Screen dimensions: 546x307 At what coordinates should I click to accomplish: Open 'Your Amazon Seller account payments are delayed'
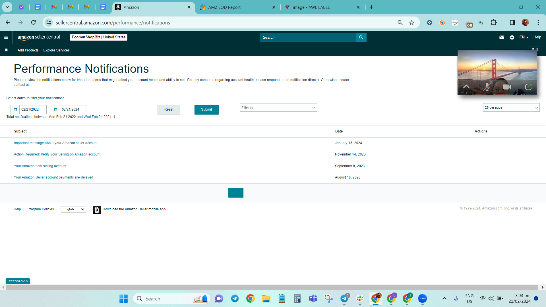(53, 177)
